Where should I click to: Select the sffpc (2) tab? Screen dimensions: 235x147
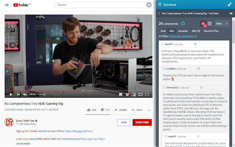(196, 31)
